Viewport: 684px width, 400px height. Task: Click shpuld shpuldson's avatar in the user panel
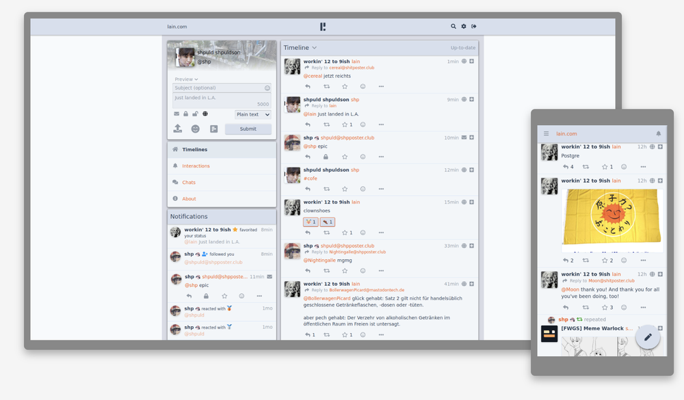[x=185, y=57]
